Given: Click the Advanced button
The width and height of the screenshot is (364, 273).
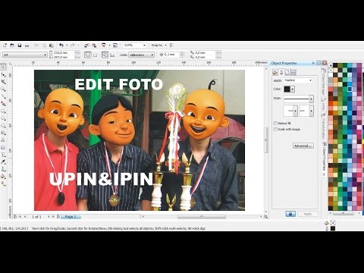Looking at the screenshot, I should [303, 146].
